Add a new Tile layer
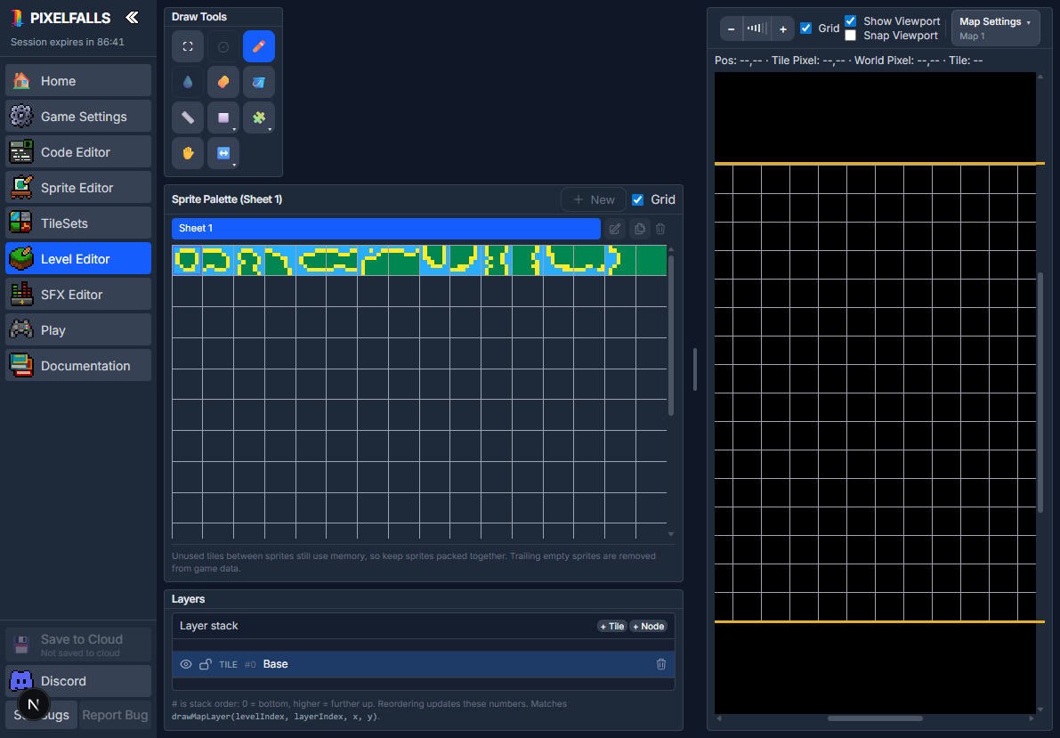This screenshot has width=1060, height=738. (x=611, y=627)
